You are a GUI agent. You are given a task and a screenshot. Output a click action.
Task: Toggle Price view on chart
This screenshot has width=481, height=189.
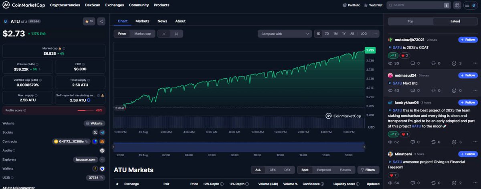[122, 34]
